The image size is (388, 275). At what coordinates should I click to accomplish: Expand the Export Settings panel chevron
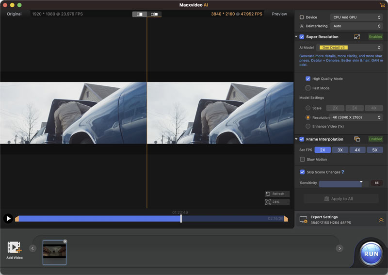pos(381,220)
